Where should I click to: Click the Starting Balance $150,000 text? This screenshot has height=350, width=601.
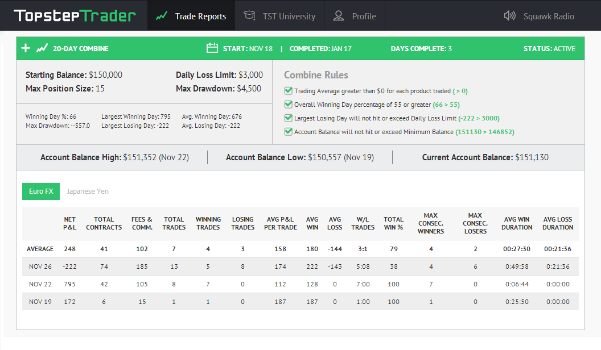pyautogui.click(x=74, y=75)
